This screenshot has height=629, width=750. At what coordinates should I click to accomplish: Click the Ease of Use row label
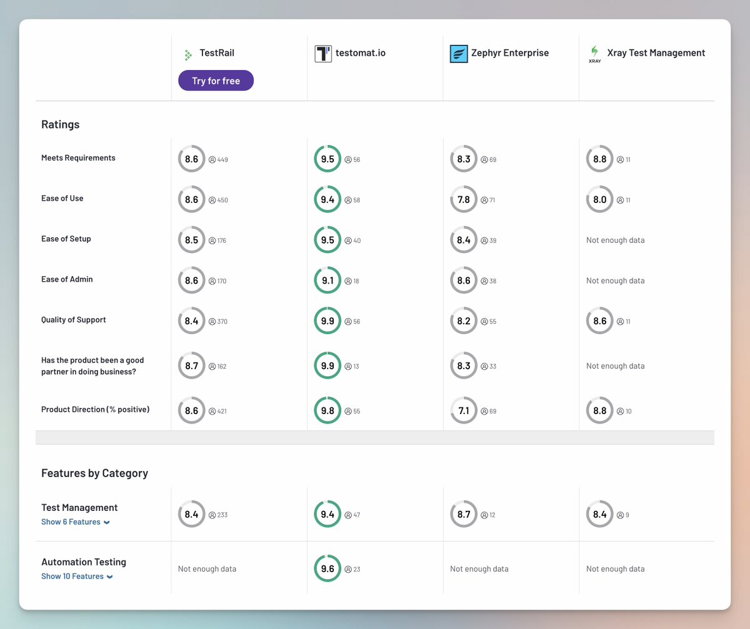point(62,199)
